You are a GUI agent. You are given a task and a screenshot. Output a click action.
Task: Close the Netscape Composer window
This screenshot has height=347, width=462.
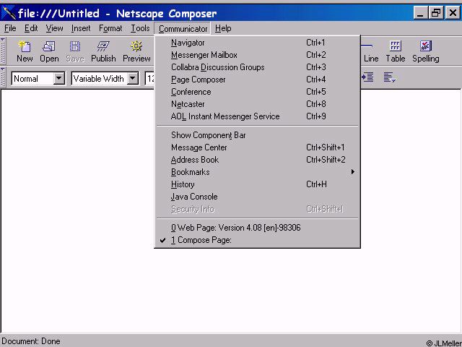pyautogui.click(x=453, y=13)
